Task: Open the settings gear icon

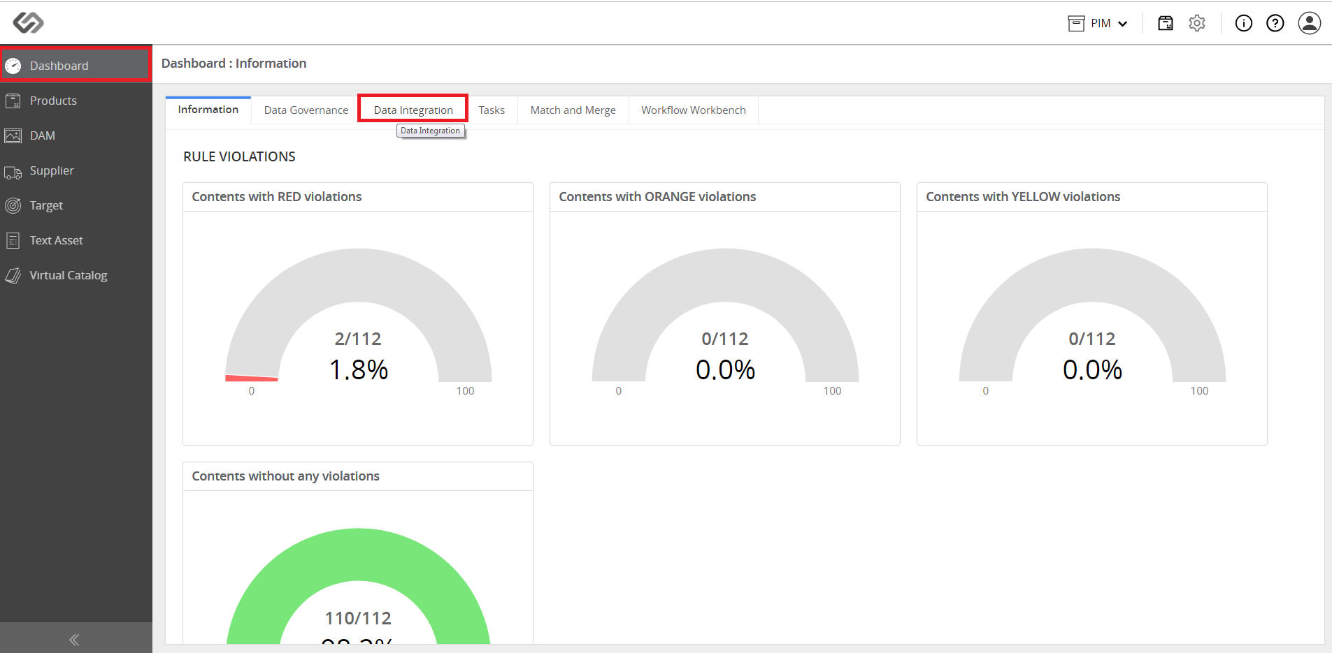Action: point(1197,23)
